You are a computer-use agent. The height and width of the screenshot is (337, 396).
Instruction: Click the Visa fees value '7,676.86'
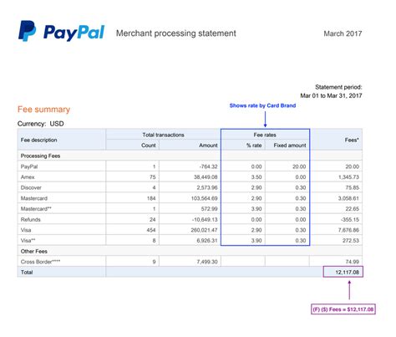(348, 230)
